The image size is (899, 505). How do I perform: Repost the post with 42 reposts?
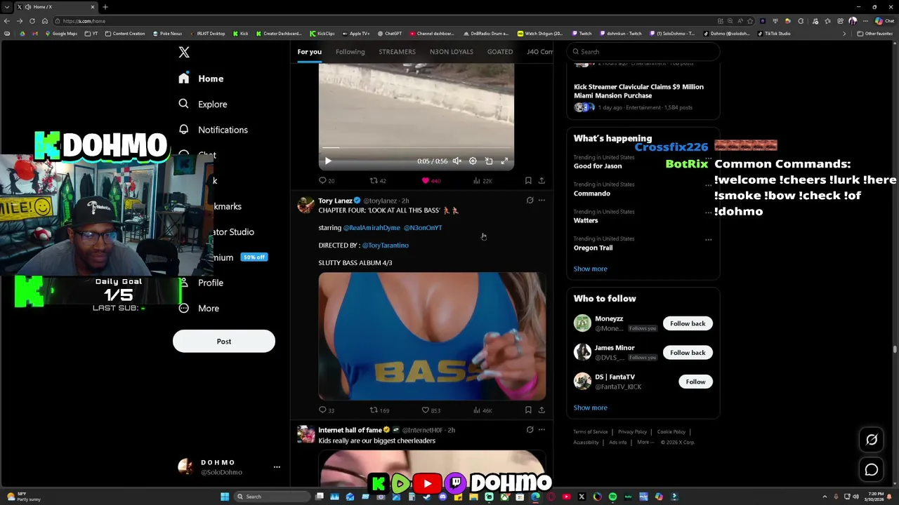click(378, 180)
